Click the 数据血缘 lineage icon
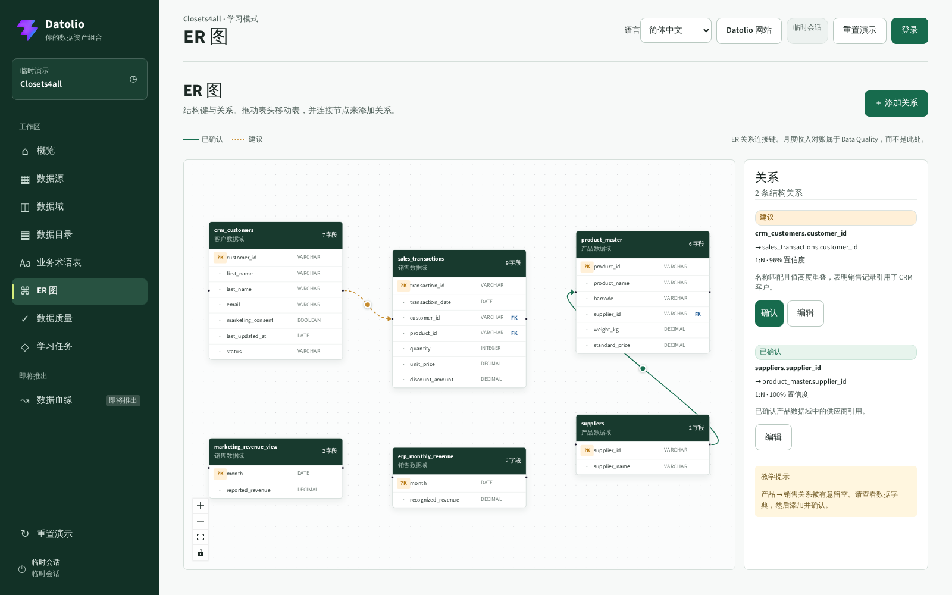 tap(25, 400)
